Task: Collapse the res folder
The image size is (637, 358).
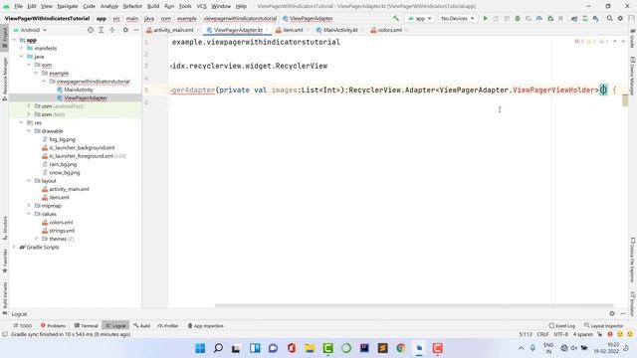Action: coord(22,122)
